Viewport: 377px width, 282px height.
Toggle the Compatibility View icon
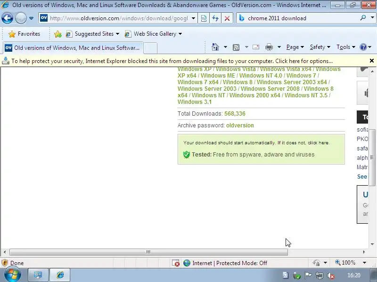point(204,18)
